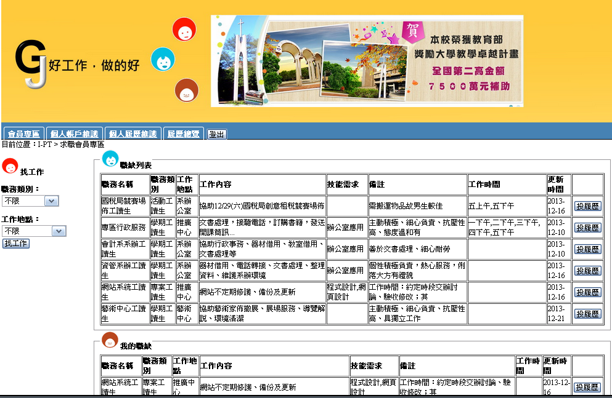The image size is (612, 398).
Task: Go to the 個人履歷維護 tab
Action: coord(133,134)
